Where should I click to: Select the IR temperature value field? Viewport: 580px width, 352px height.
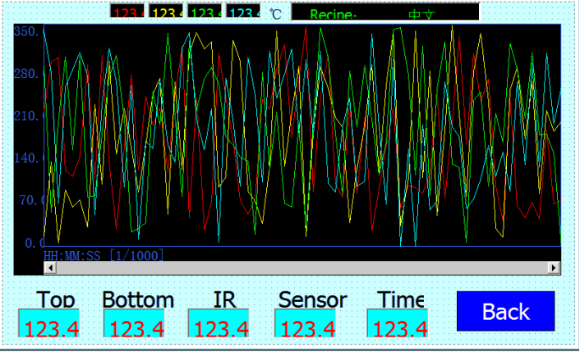[219, 325]
